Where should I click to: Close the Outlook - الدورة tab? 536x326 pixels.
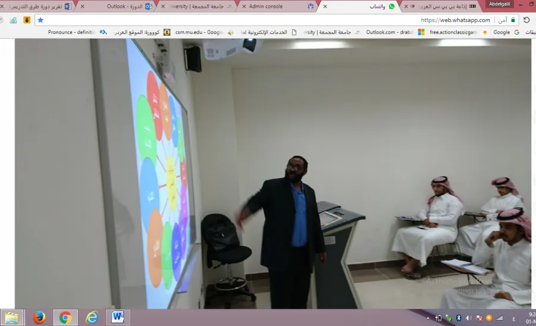click(82, 7)
